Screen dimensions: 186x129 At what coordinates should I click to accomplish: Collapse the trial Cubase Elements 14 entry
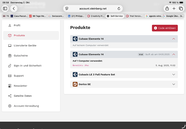click(173, 54)
